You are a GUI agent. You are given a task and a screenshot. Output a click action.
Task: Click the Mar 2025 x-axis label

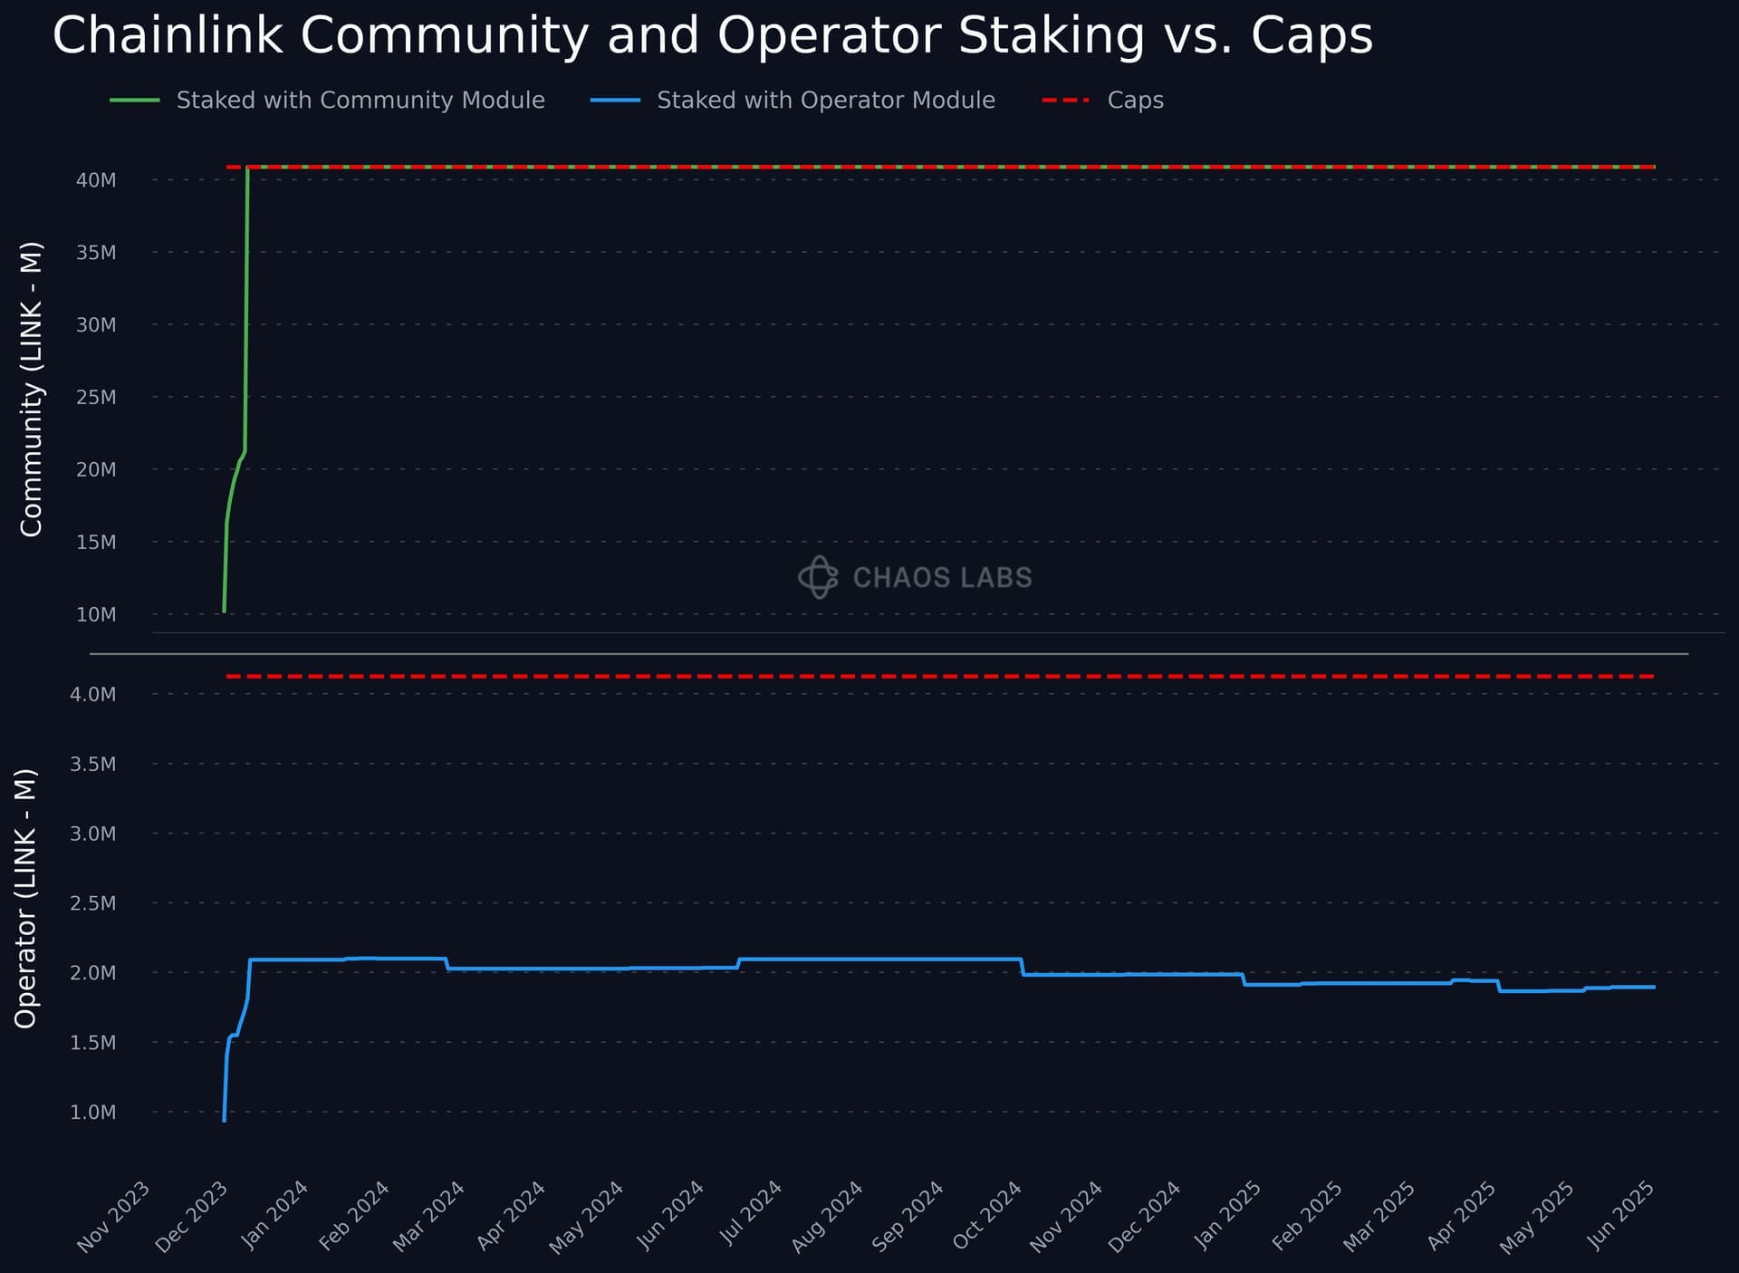point(1379,1217)
